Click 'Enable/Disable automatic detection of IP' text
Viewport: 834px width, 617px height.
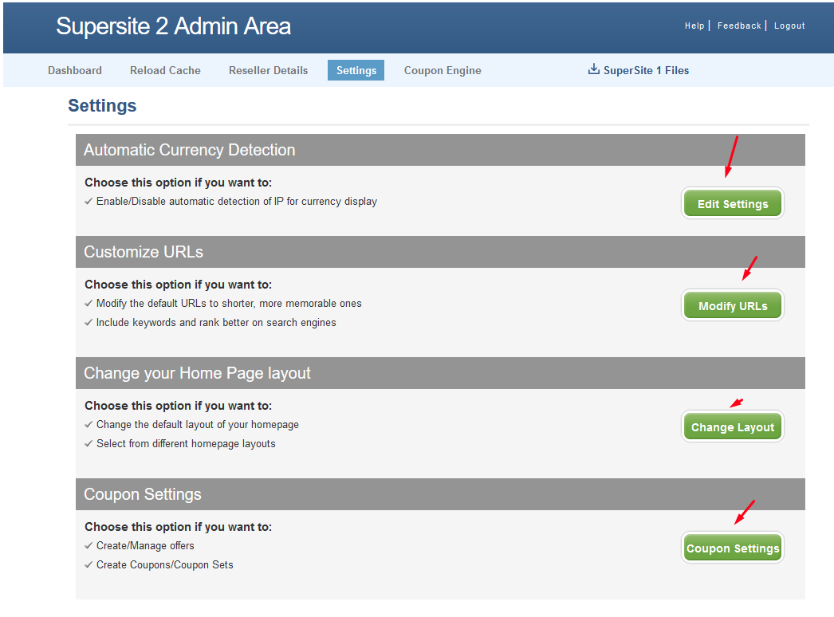pyautogui.click(x=237, y=201)
